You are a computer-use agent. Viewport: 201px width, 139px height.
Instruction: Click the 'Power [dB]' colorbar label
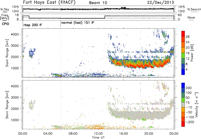point(192,53)
